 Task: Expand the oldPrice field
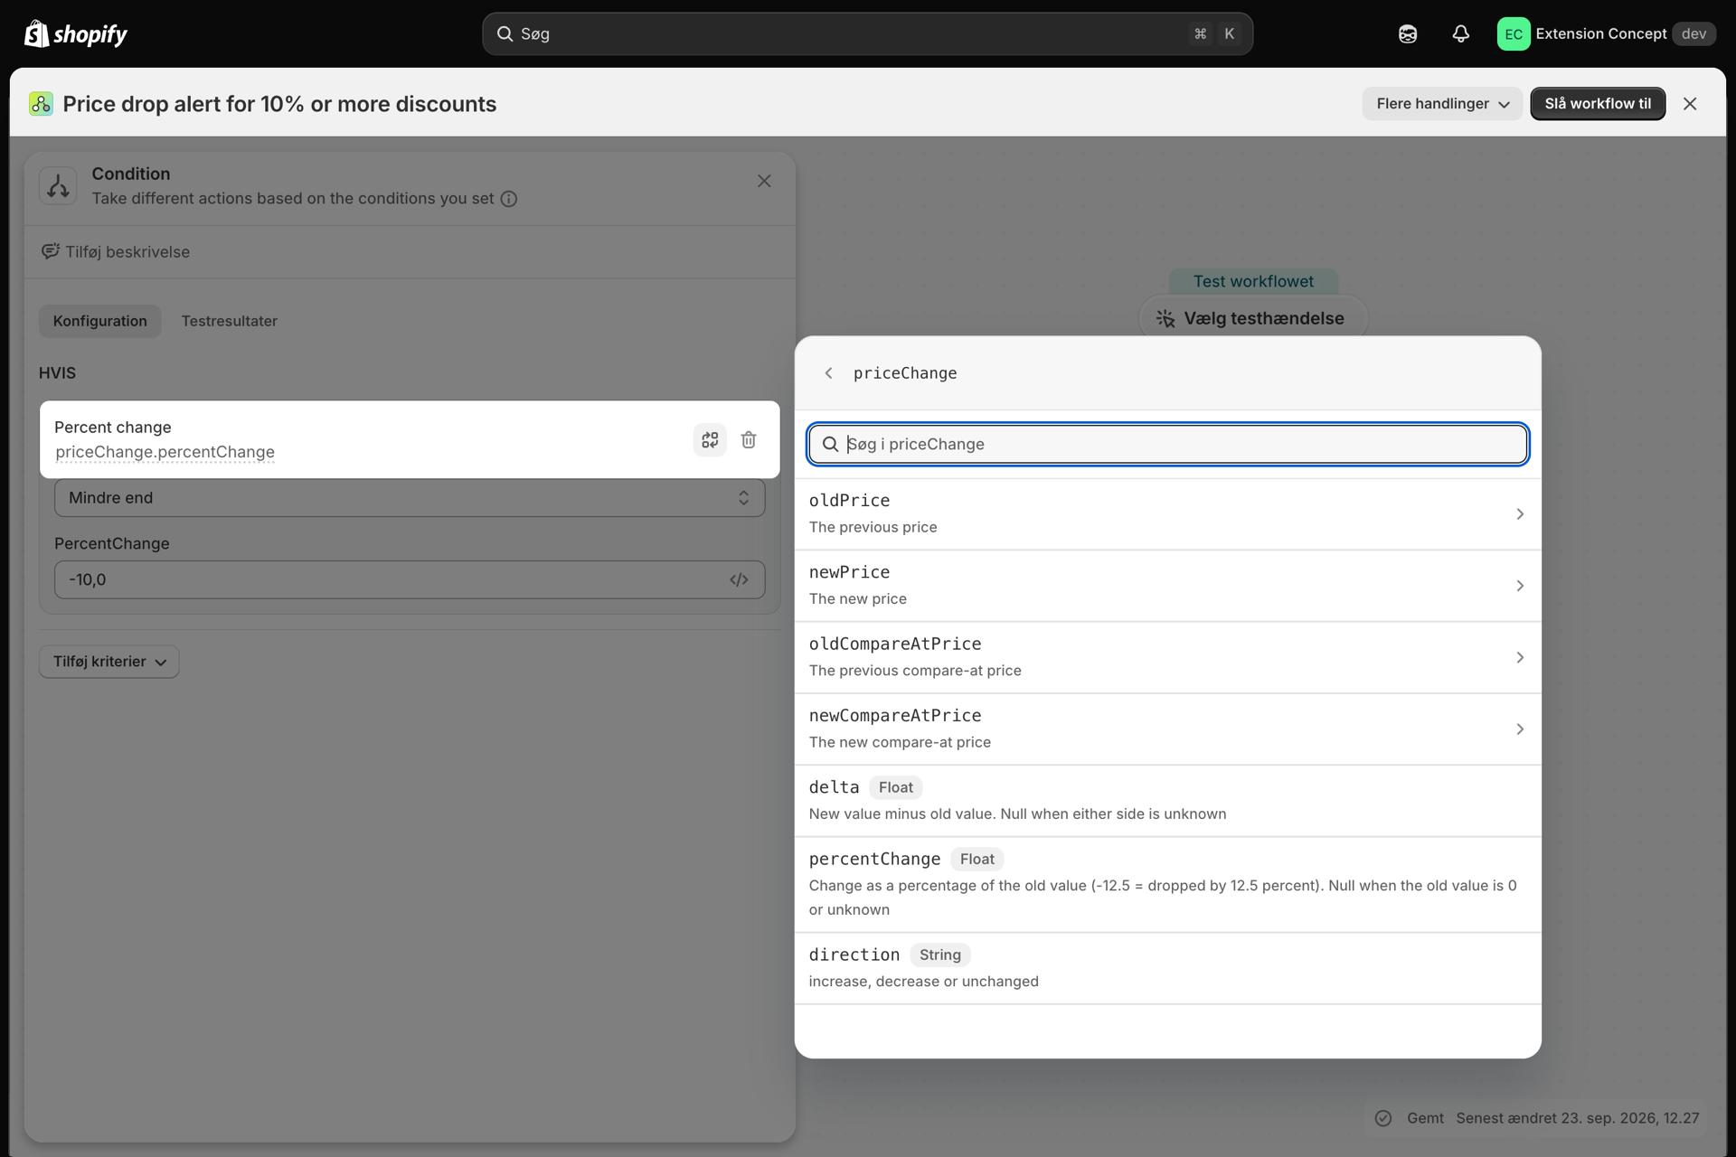click(1167, 513)
